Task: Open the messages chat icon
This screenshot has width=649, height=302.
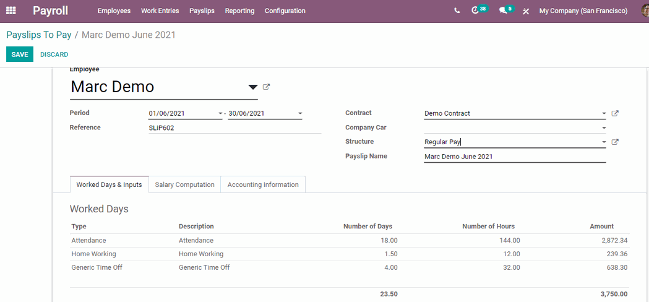Action: pyautogui.click(x=502, y=11)
